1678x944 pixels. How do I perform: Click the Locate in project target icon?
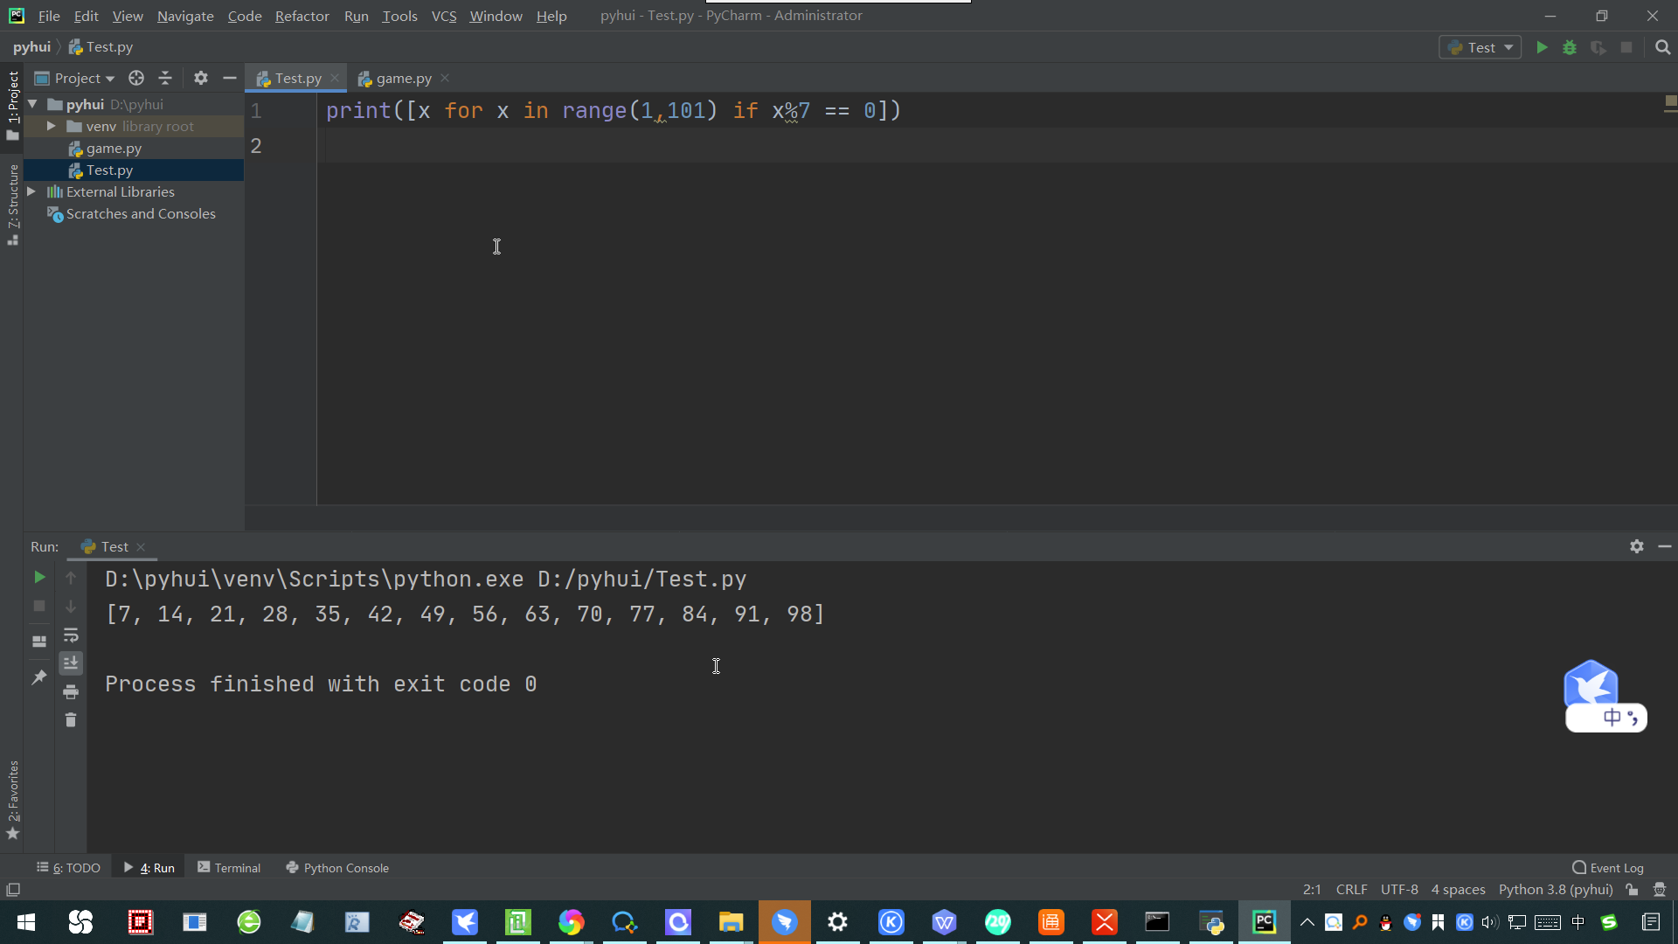point(136,78)
